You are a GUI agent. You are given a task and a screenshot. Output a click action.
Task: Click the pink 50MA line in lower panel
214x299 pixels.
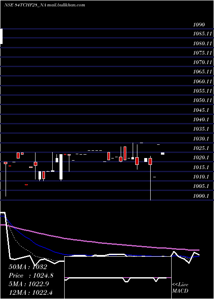(99, 243)
